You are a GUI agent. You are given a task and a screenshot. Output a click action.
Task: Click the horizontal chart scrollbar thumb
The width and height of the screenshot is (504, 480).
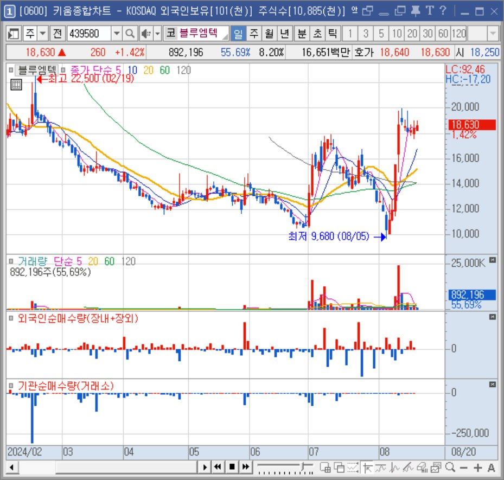126,467
